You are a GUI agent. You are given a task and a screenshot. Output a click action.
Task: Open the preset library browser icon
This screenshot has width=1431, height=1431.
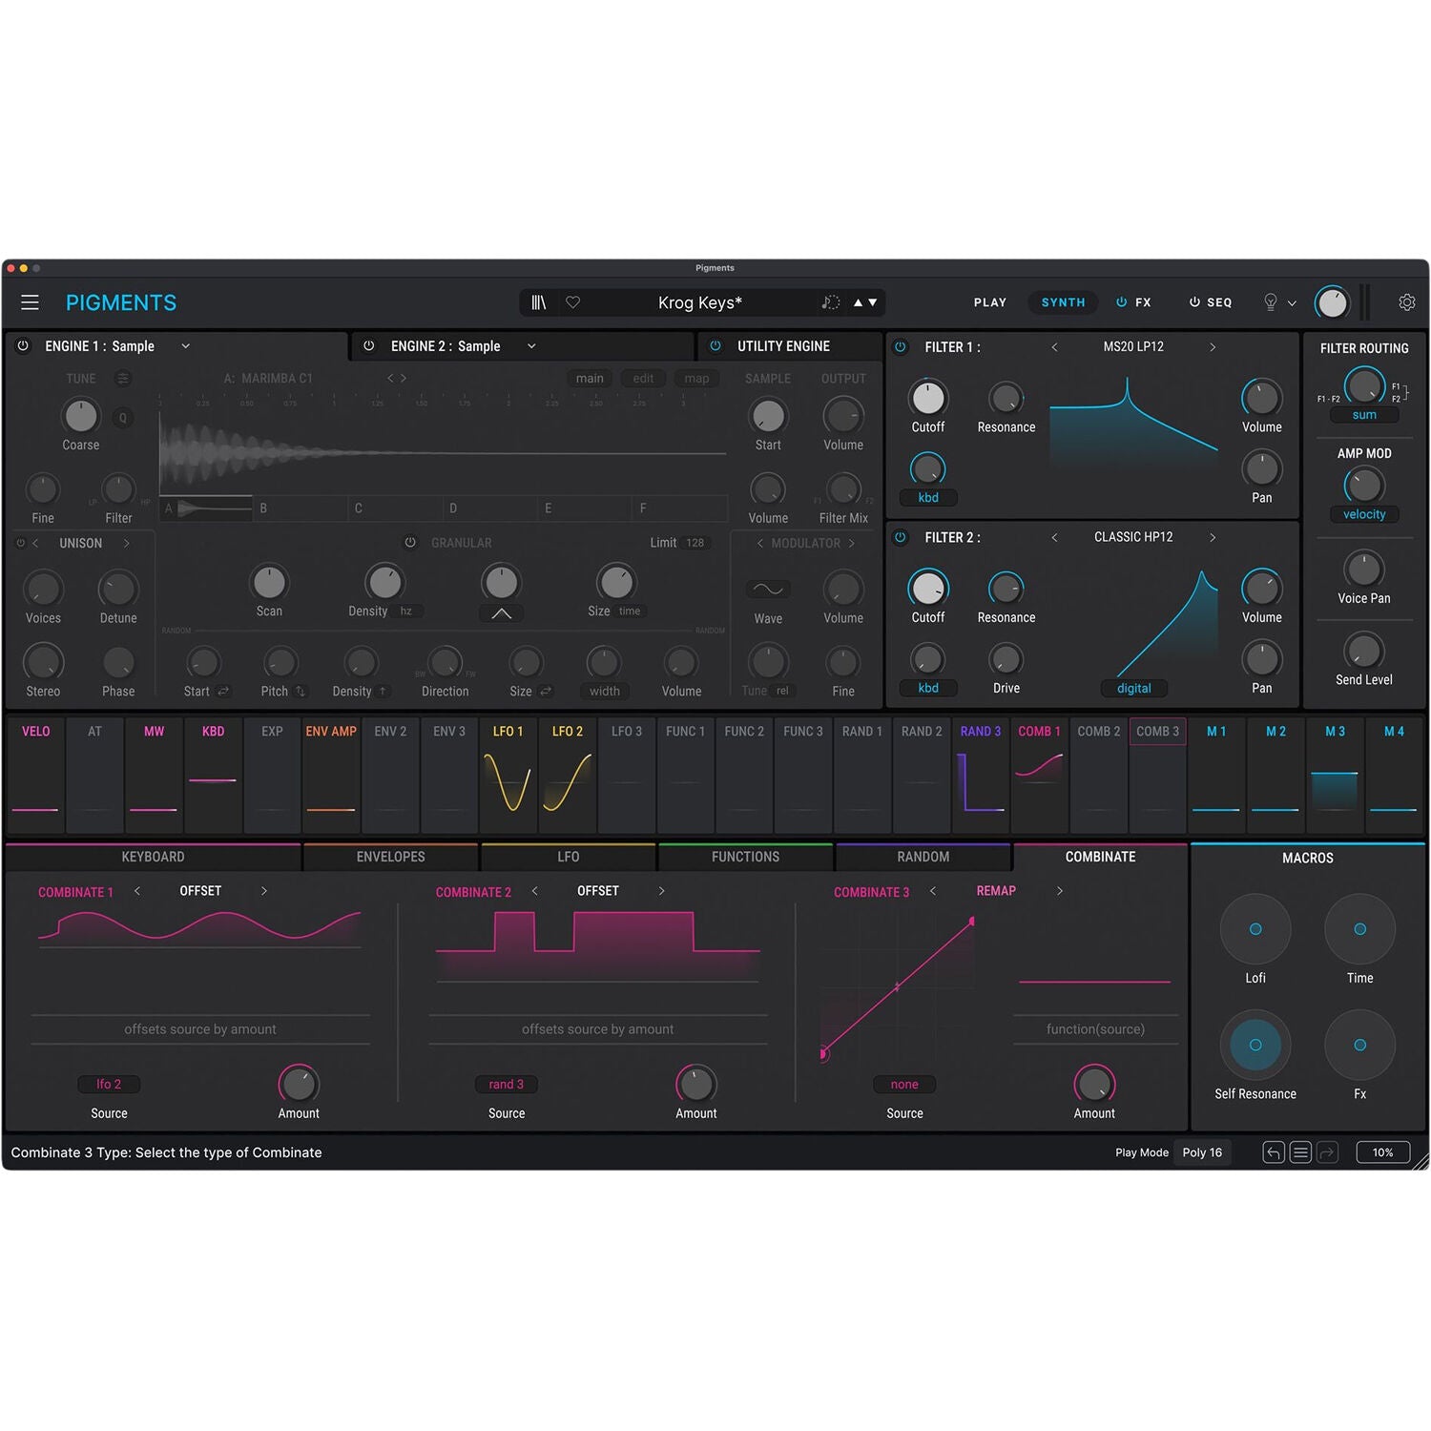pyautogui.click(x=539, y=302)
